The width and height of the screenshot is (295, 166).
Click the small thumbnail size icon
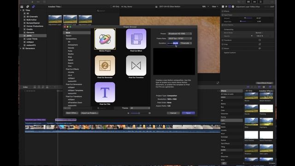pyautogui.click(x=128, y=113)
